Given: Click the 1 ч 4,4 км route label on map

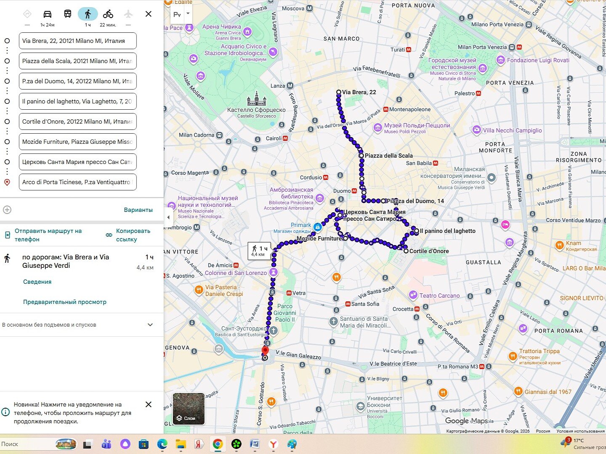Looking at the screenshot, I should tap(259, 251).
